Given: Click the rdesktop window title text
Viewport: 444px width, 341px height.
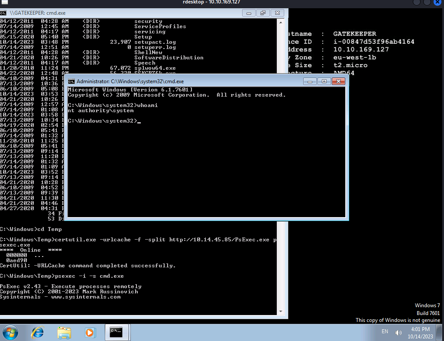Looking at the screenshot, I should click(x=211, y=2).
